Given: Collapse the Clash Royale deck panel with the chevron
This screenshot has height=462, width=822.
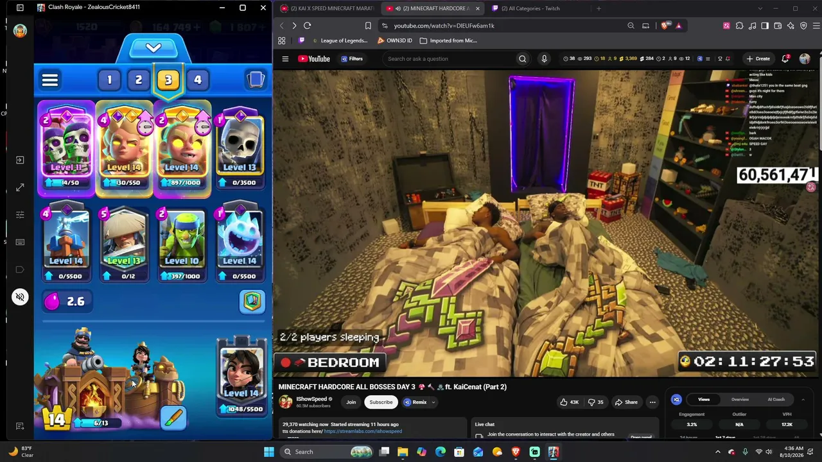Looking at the screenshot, I should click(153, 48).
